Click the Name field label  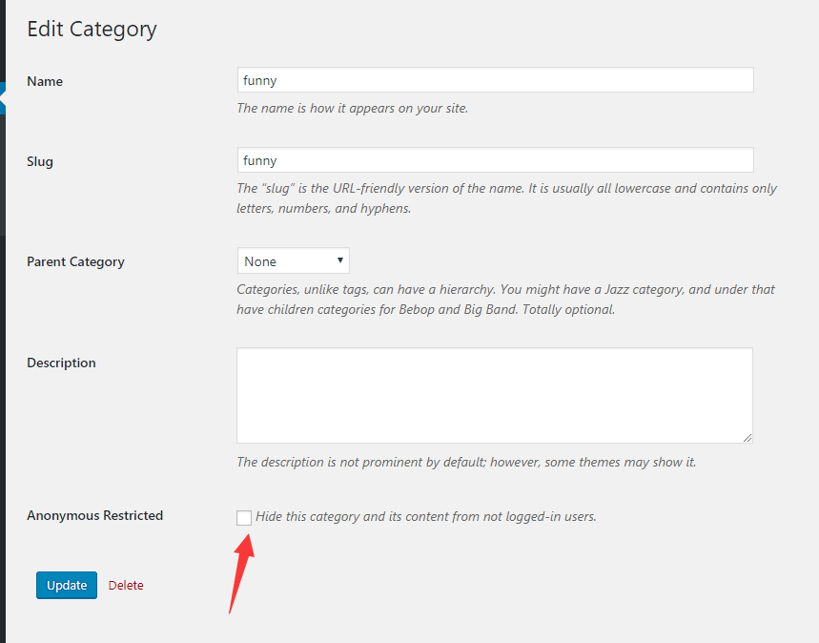click(x=45, y=81)
